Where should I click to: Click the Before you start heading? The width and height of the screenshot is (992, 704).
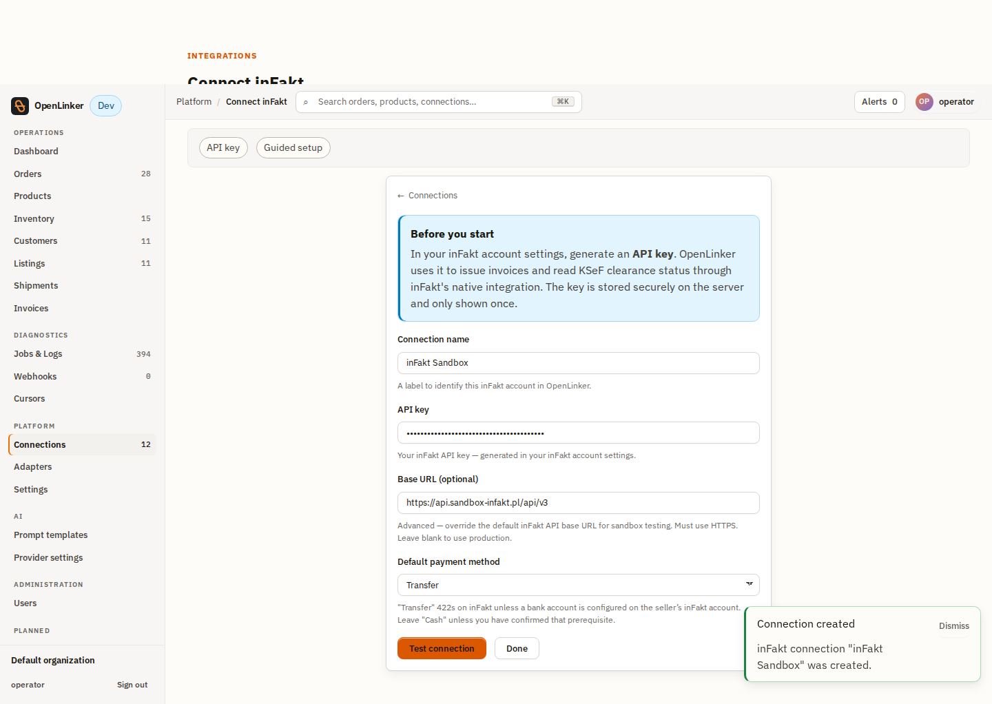coord(452,234)
